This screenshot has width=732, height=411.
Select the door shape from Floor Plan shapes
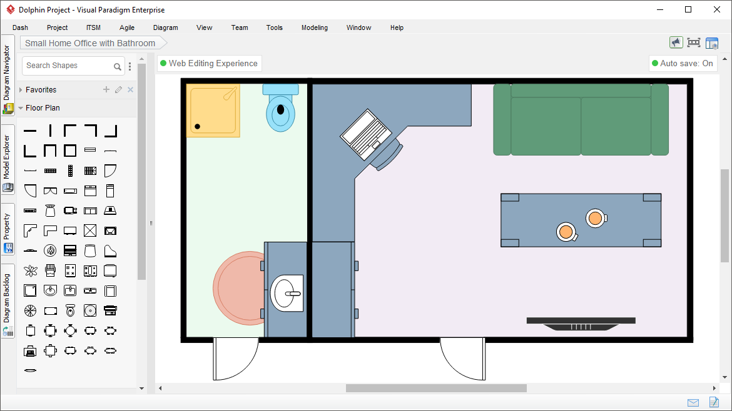pyautogui.click(x=110, y=170)
